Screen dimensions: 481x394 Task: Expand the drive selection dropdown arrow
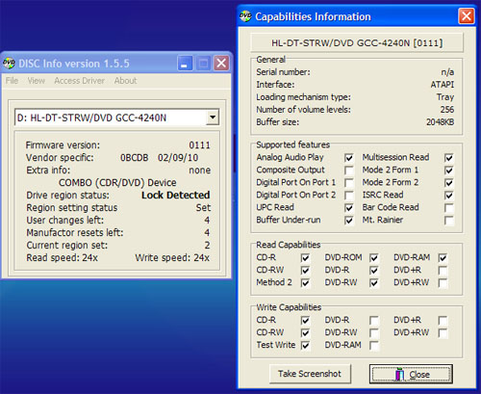[213, 118]
